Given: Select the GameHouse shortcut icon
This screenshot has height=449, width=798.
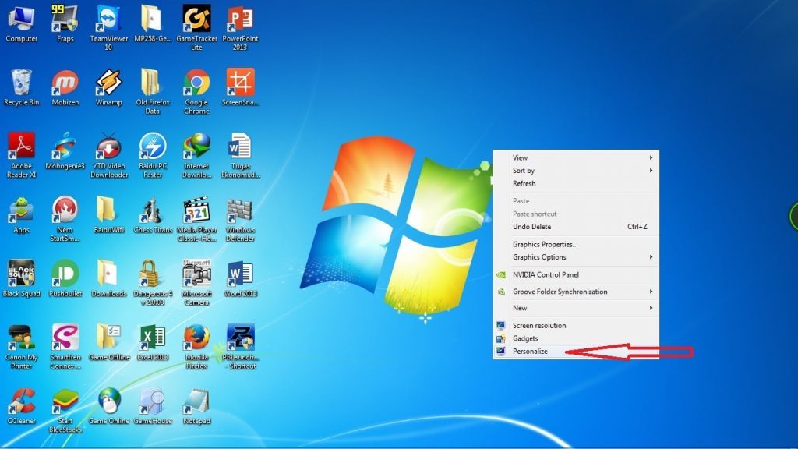Looking at the screenshot, I should pos(153,401).
